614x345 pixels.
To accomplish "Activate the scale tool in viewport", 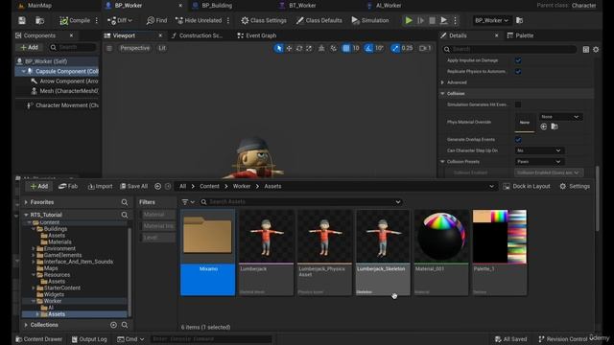I will (309, 48).
